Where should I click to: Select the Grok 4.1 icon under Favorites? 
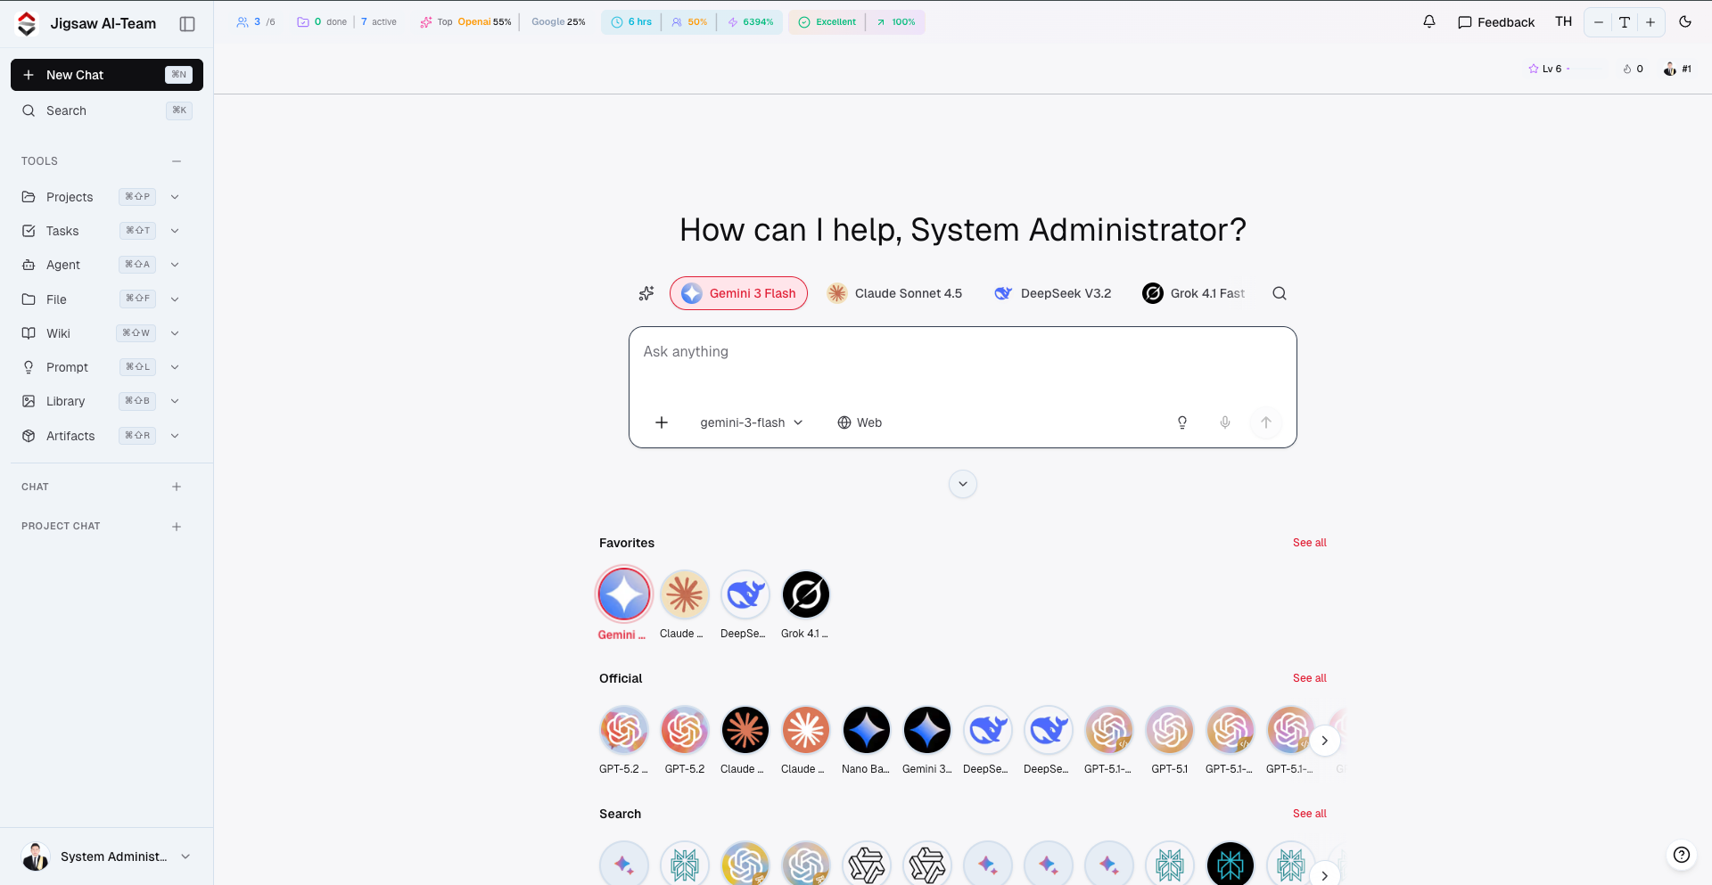tap(806, 594)
